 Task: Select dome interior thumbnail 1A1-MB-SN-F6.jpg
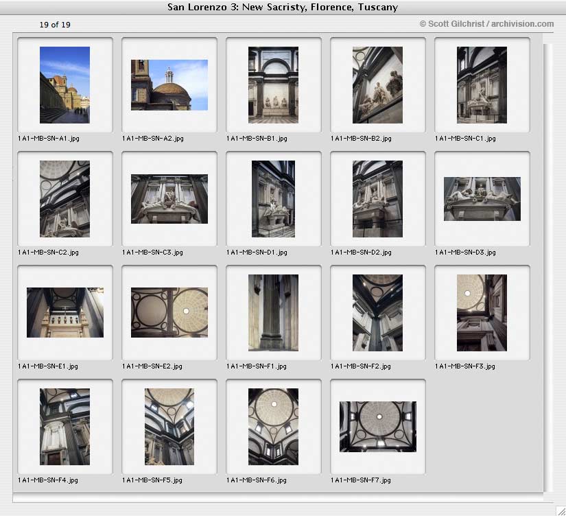coord(273,427)
